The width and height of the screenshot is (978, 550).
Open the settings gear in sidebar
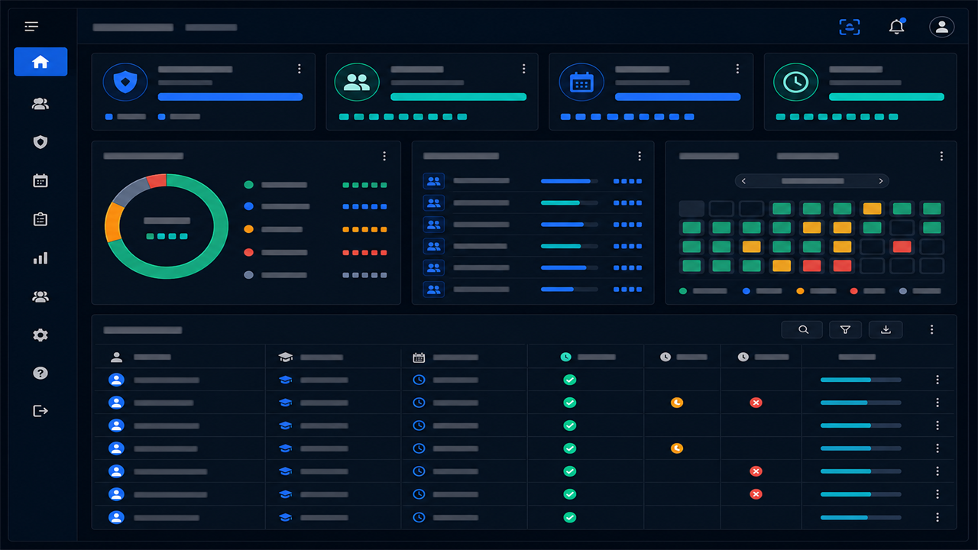[40, 335]
